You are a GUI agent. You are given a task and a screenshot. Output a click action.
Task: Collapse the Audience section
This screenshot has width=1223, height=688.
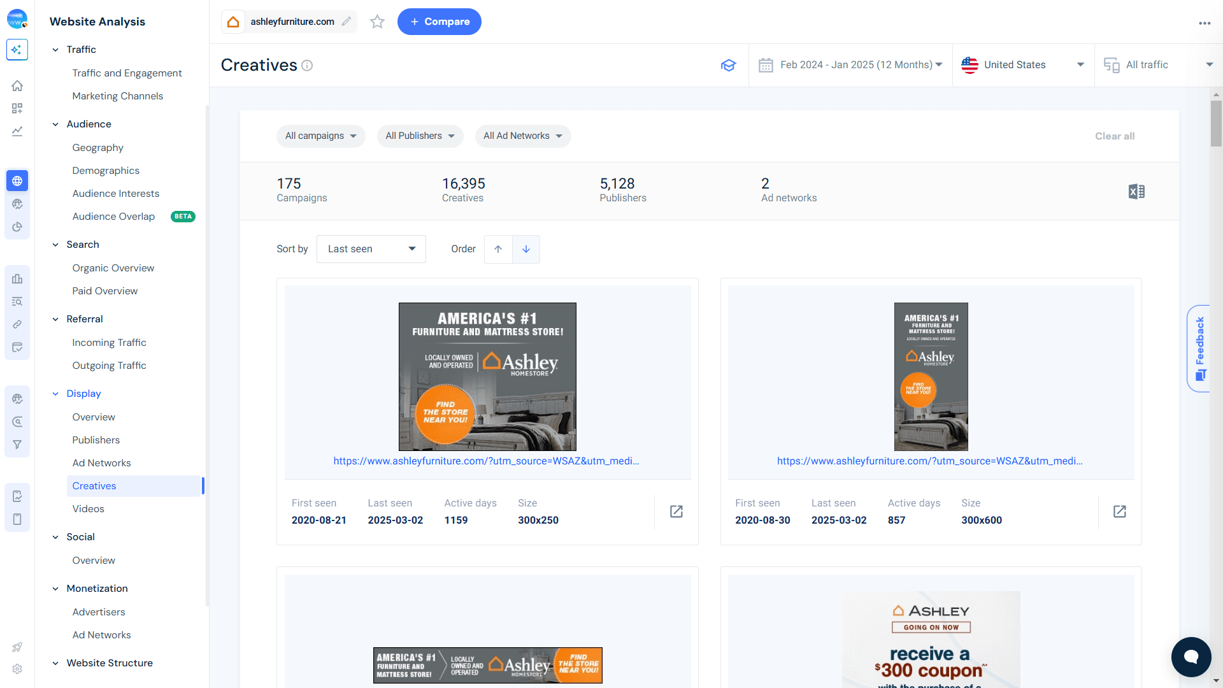pyautogui.click(x=55, y=124)
